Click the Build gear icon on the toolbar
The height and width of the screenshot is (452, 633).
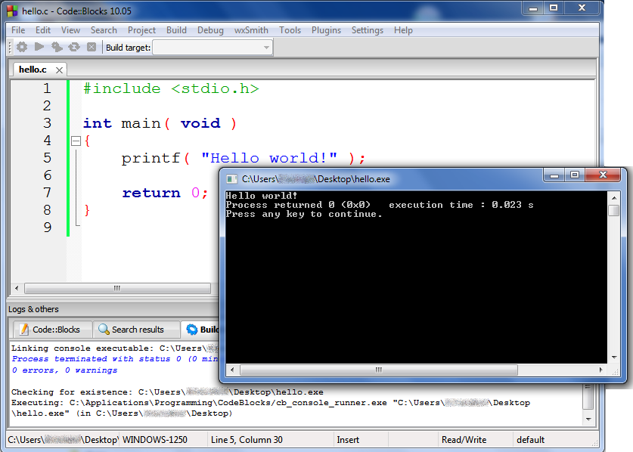point(21,47)
